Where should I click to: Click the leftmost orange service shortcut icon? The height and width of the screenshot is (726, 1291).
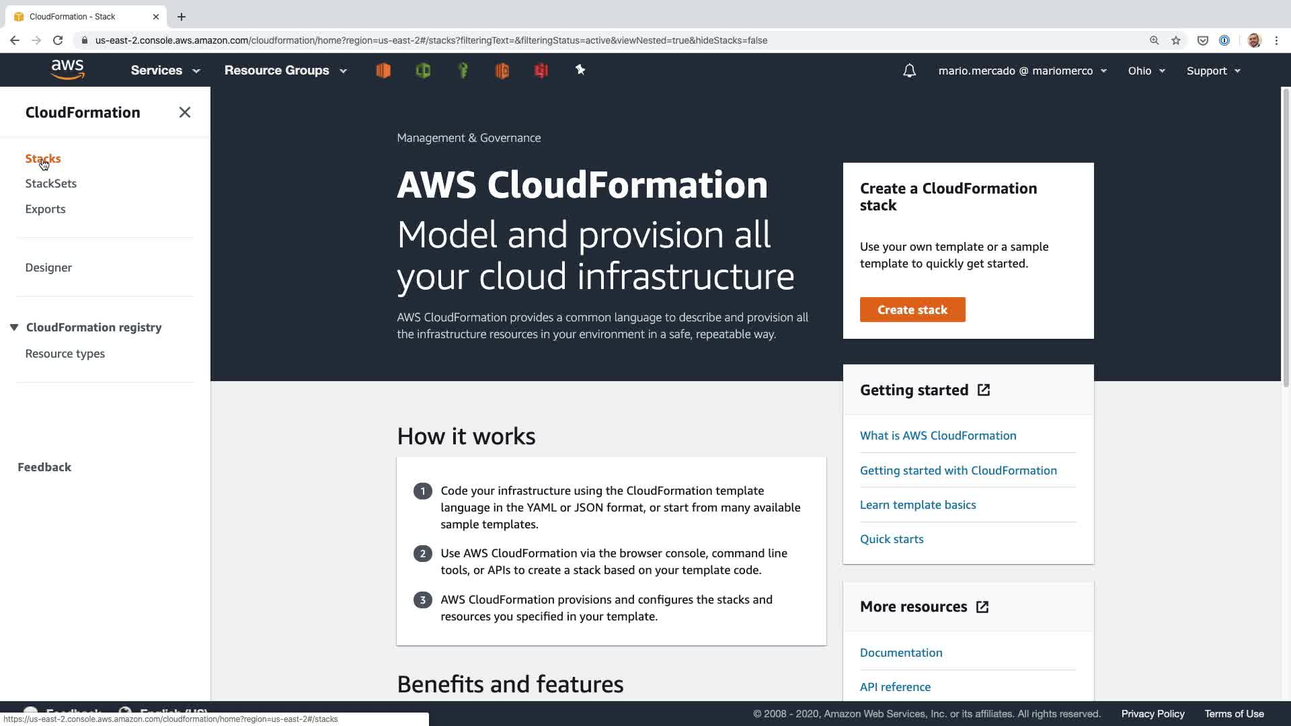tap(383, 71)
